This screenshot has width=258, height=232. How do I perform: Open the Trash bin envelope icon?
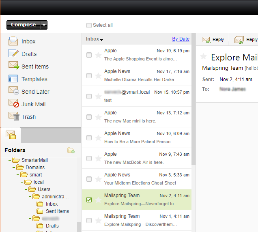click(14, 116)
